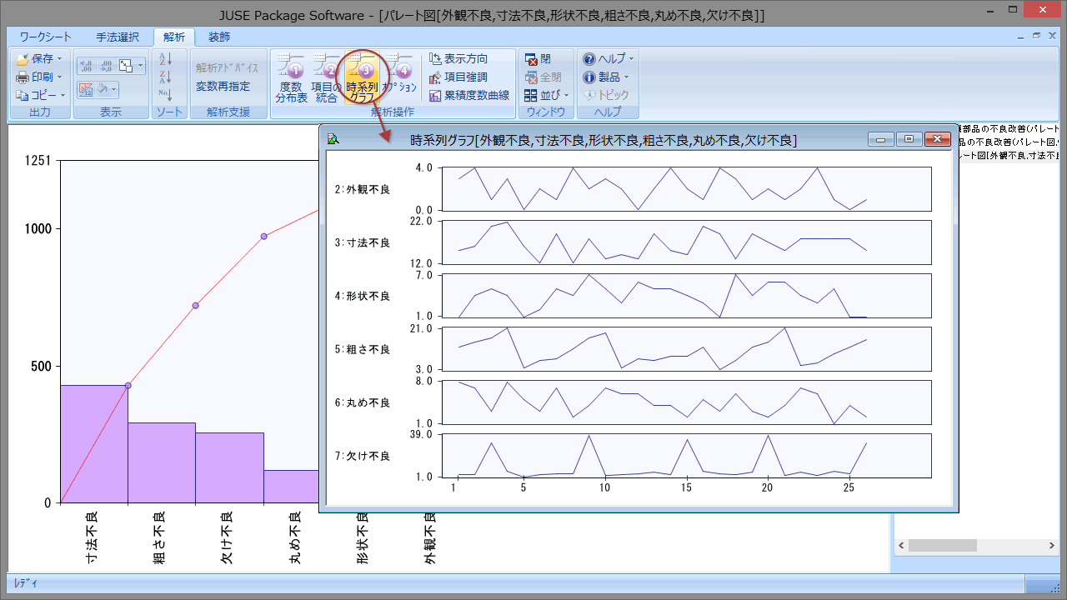Screen dimensions: 1067x600
Task: Open 製品 info dropdown
Action: (x=606, y=77)
